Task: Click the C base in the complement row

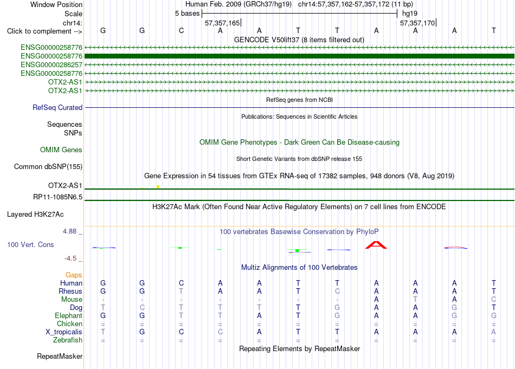Action: (181, 30)
